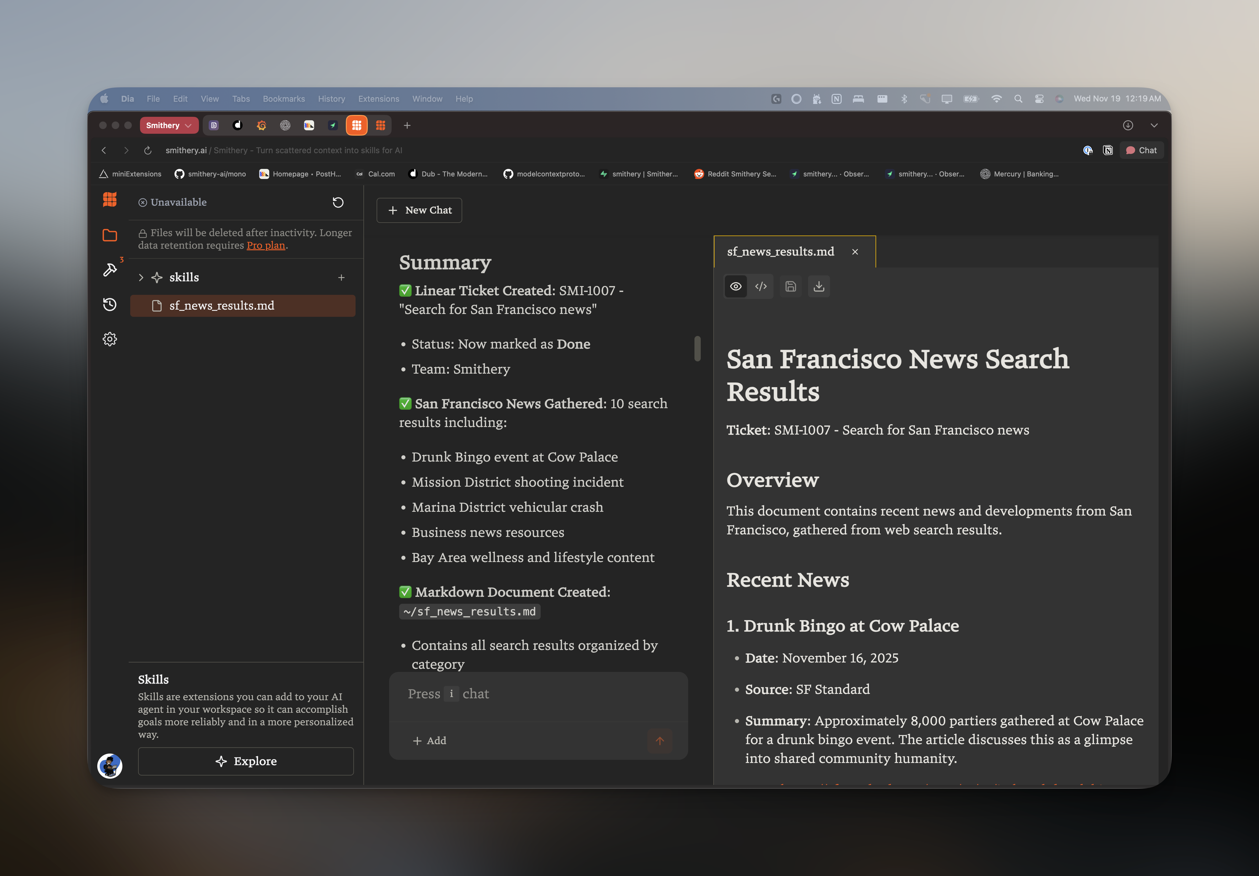
Task: Open the Pro plan link
Action: [266, 245]
